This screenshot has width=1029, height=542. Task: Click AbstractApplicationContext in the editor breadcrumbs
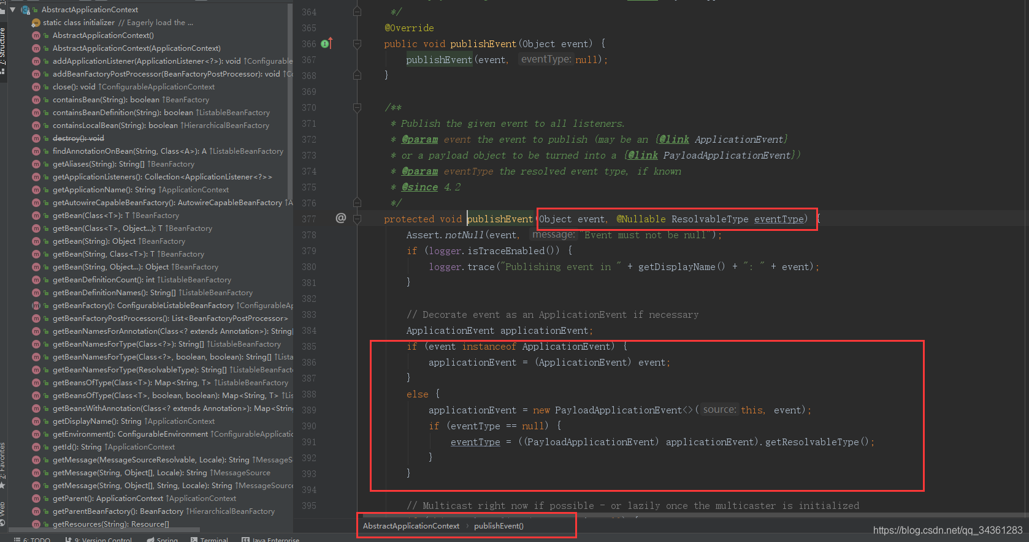click(x=411, y=526)
